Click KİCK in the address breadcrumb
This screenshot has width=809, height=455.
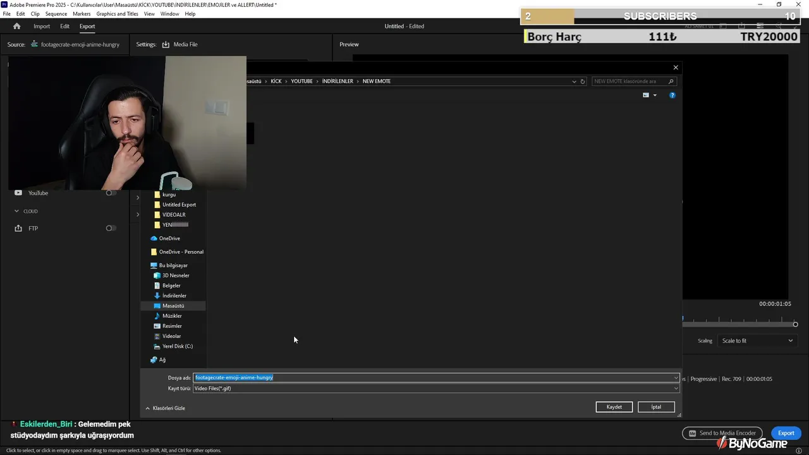click(276, 81)
